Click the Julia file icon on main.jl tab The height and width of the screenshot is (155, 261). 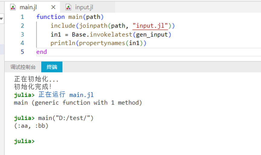pos(13,7)
